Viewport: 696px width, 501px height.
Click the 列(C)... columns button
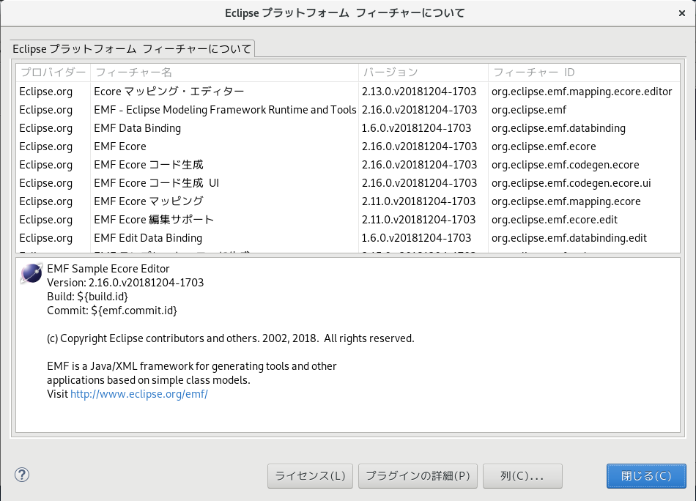coord(522,475)
